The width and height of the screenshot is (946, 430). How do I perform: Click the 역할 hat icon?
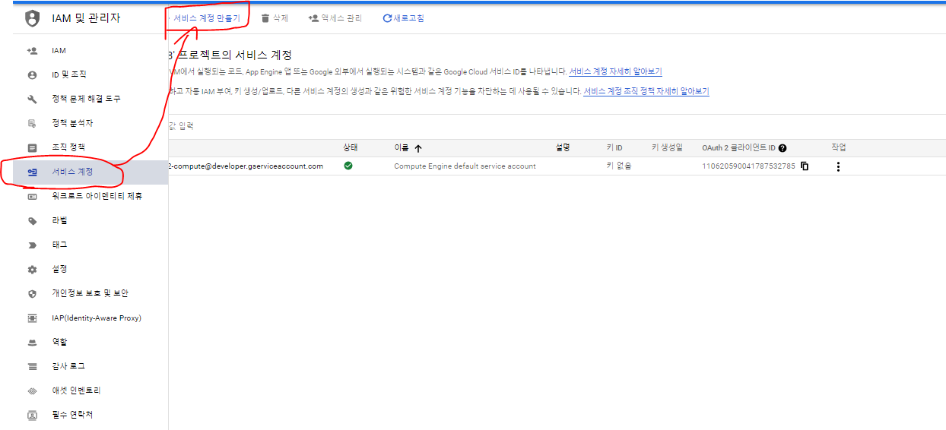pyautogui.click(x=32, y=343)
